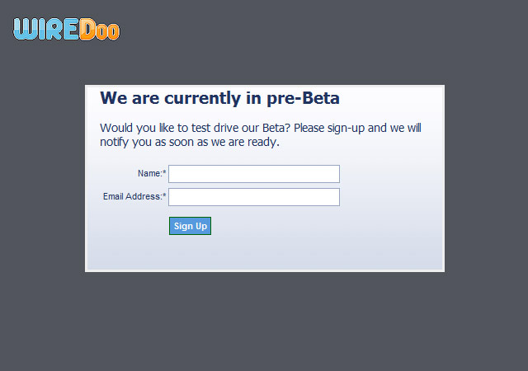Image resolution: width=528 pixels, height=371 pixels.
Task: Click the word "currently" in the heading
Action: [x=202, y=99]
